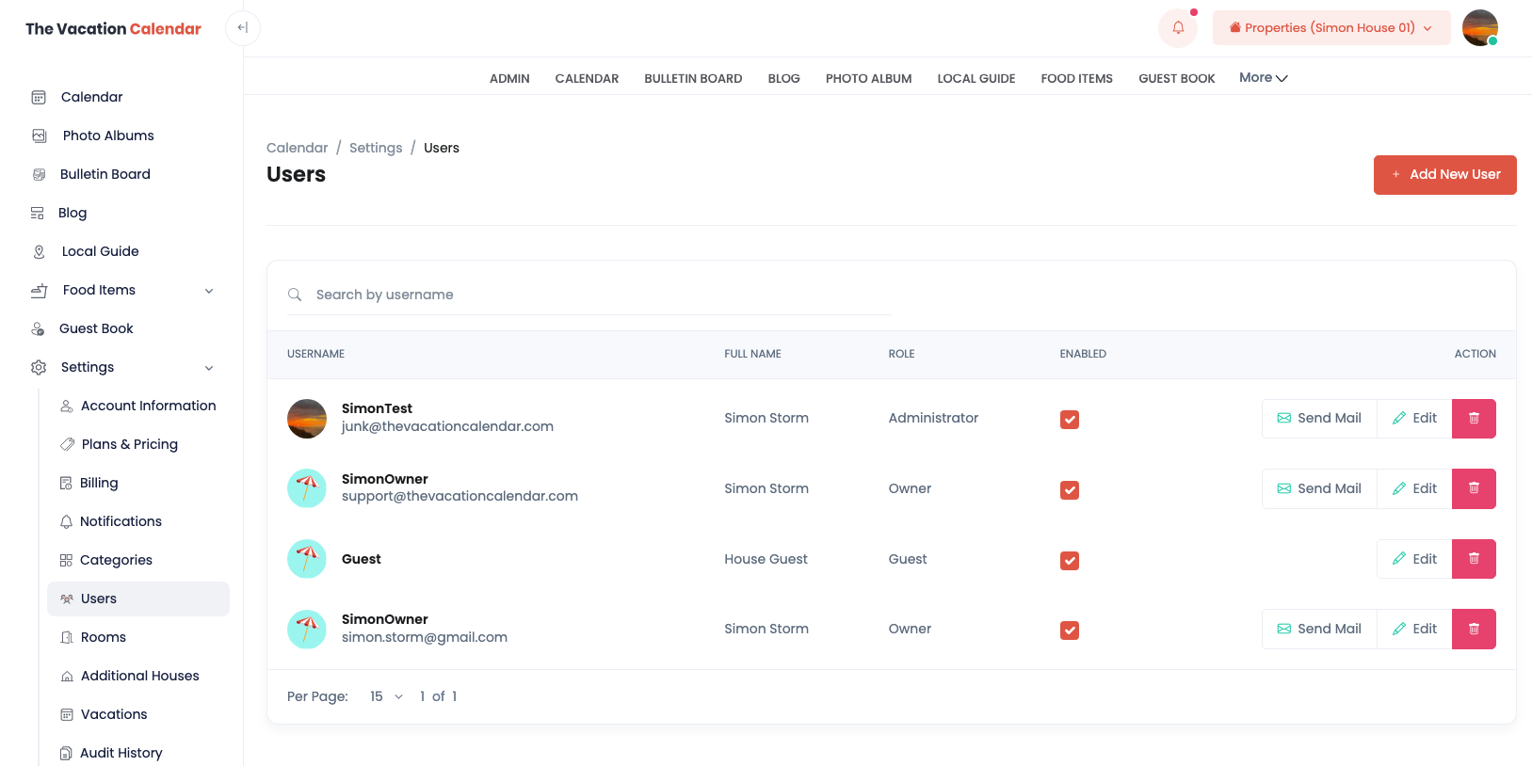The image size is (1532, 766).
Task: Click trash icon for Guest user
Action: click(x=1474, y=559)
